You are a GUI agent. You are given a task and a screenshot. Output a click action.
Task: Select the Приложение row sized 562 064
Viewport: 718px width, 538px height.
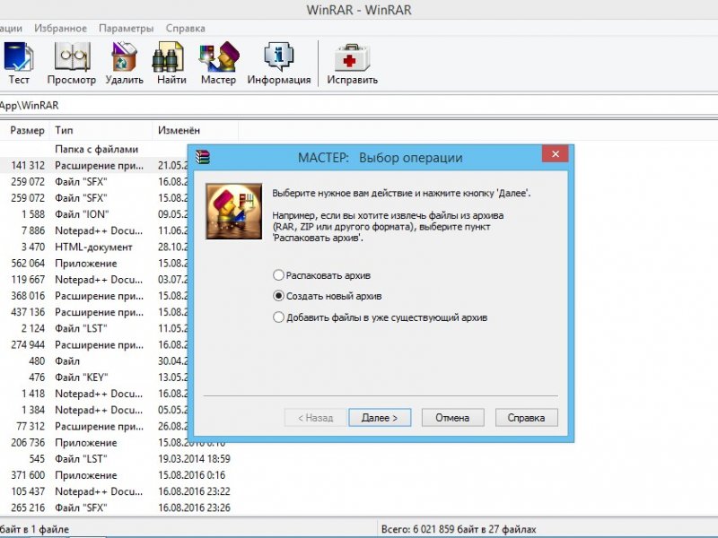coord(94,263)
